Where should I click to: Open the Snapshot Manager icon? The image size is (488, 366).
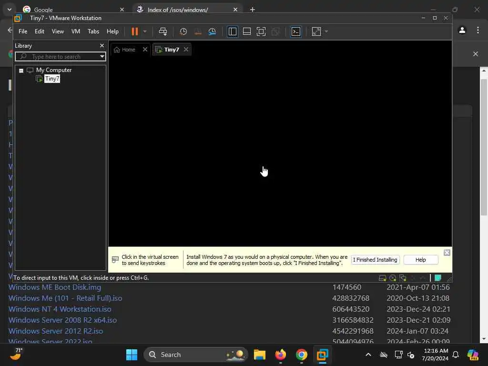click(212, 31)
